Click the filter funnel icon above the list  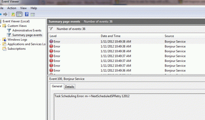point(51,28)
